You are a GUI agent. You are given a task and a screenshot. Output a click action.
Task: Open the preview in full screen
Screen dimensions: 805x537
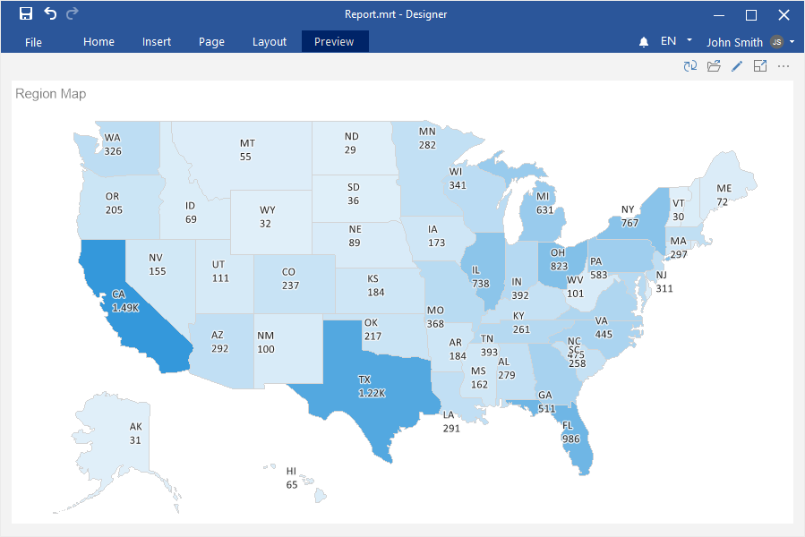[x=760, y=66]
